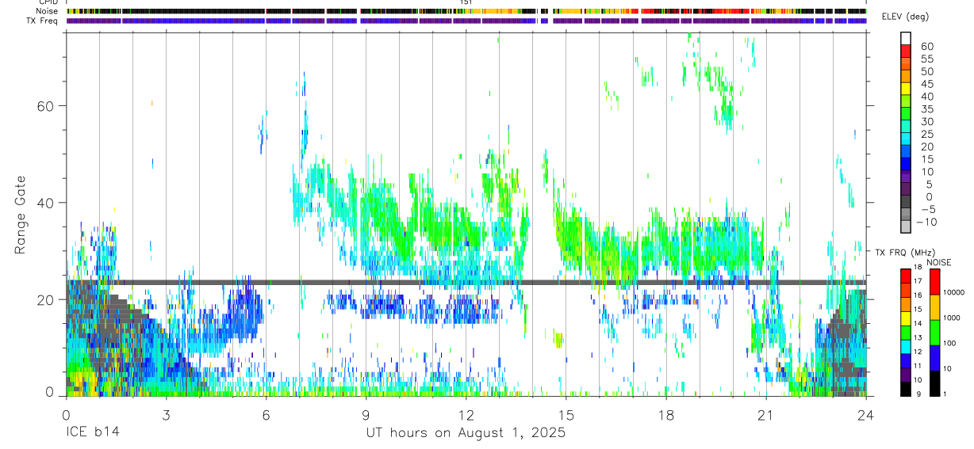Click the red top segment of NOISE colorbar
Image resolution: width=974 pixels, height=449 pixels.
coord(934,281)
